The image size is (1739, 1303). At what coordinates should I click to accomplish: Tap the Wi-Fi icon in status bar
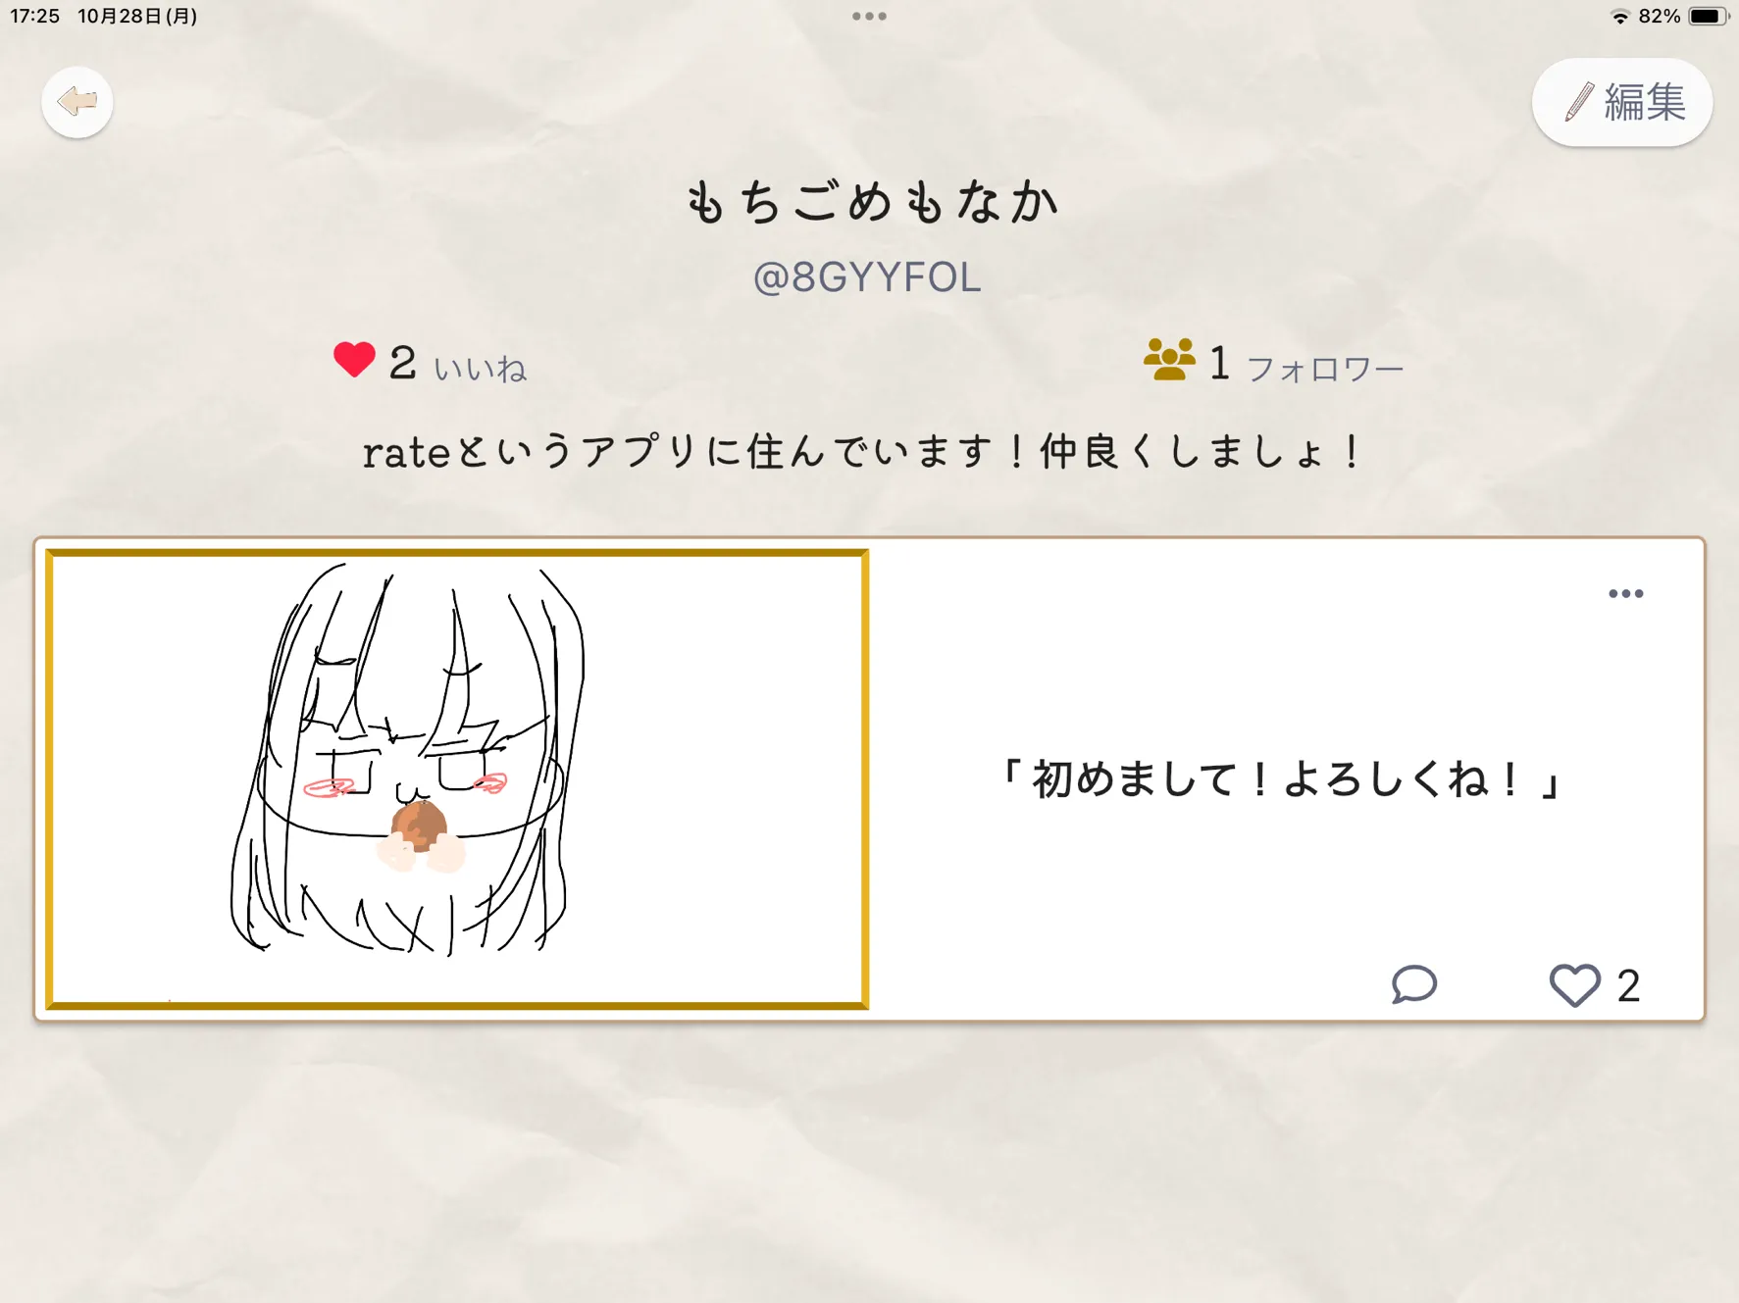coord(1619,17)
